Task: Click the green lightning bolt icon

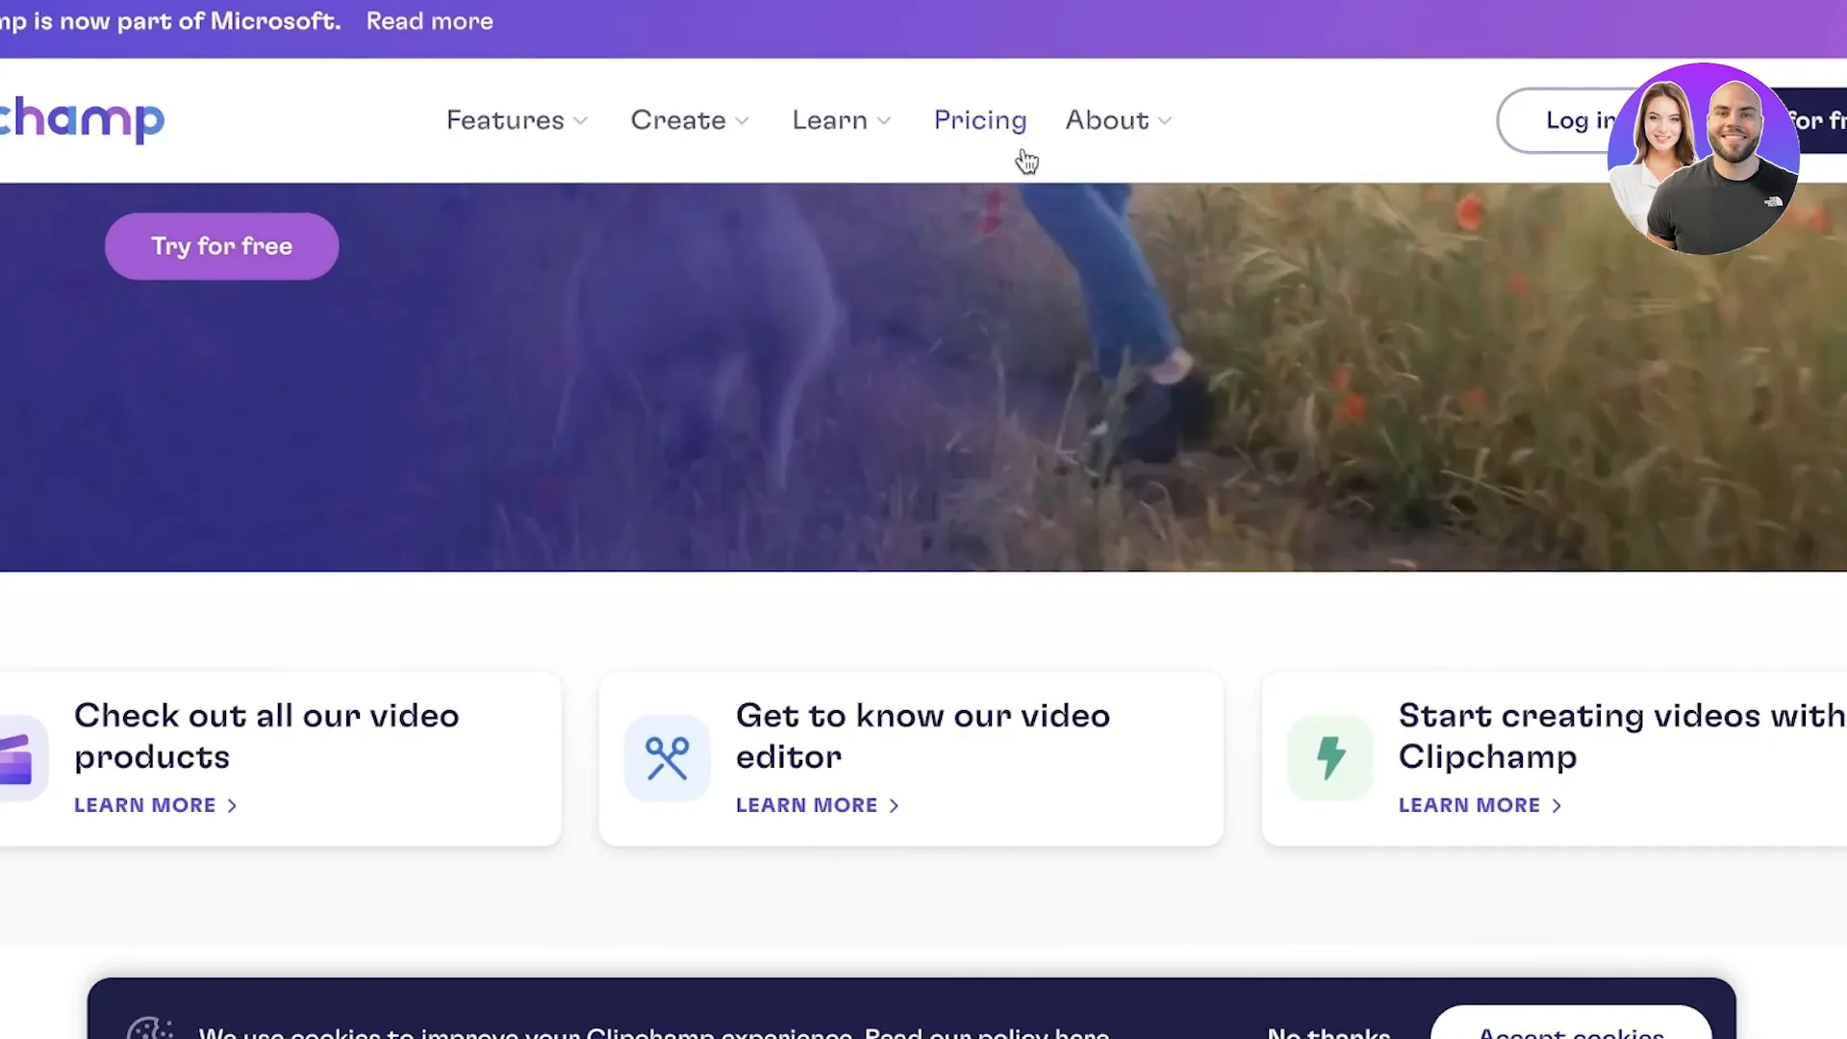Action: point(1330,758)
